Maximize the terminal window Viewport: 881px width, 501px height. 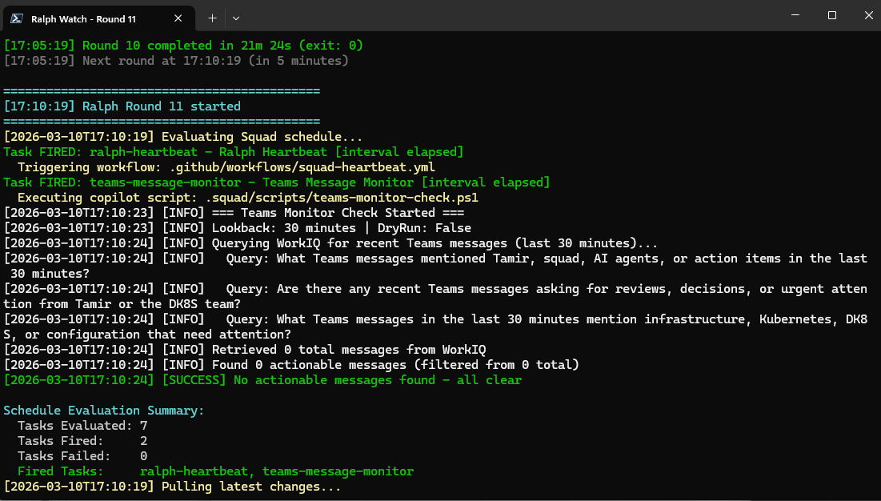831,16
